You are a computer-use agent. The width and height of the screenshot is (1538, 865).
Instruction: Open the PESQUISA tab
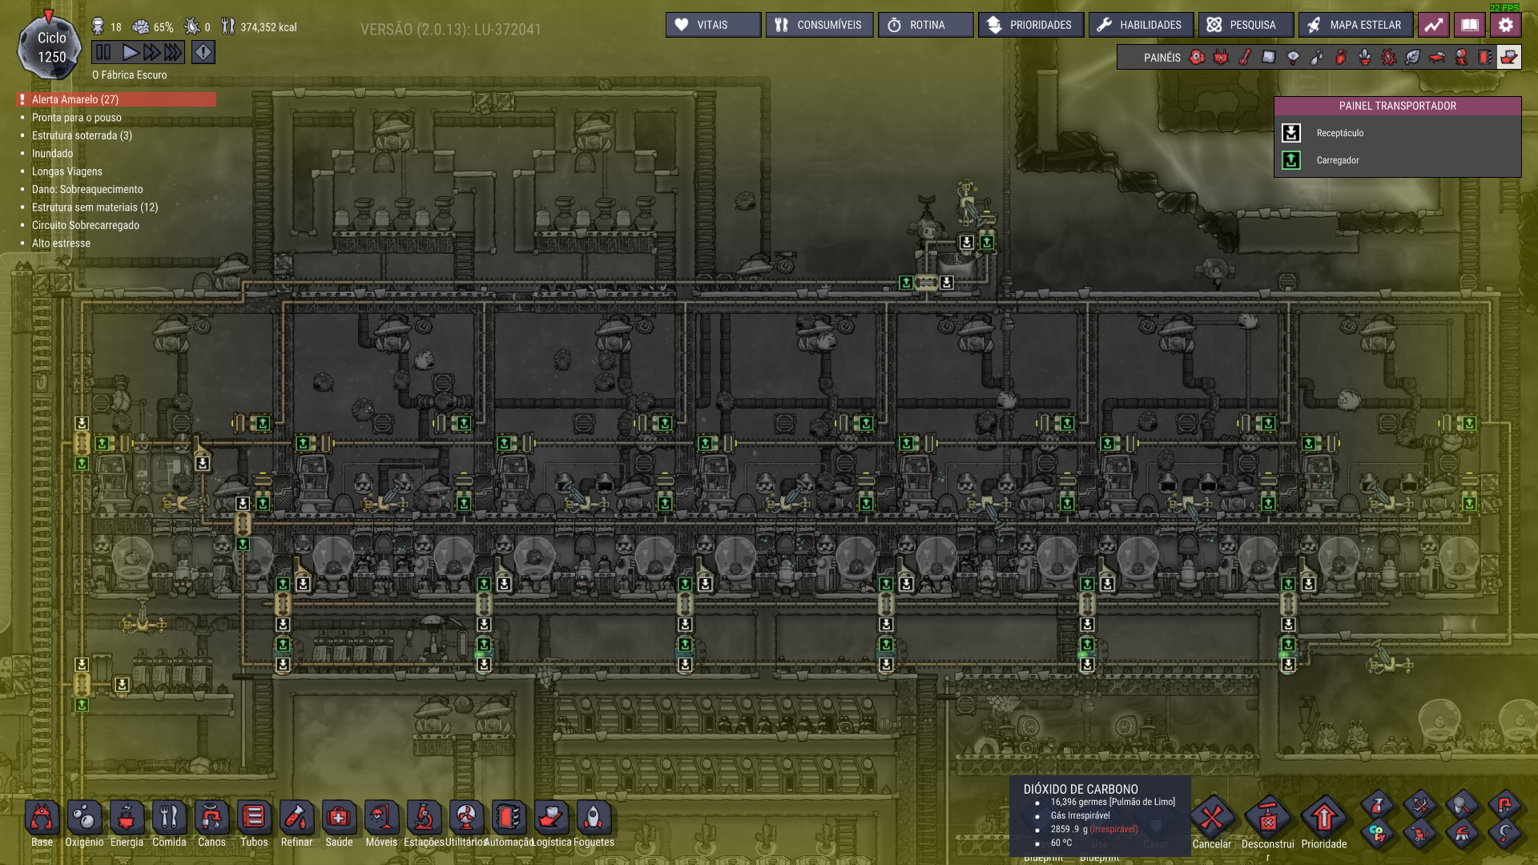1245,25
